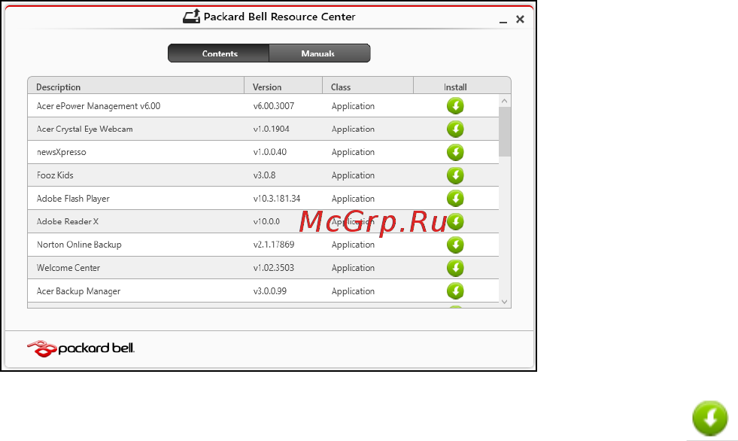Select 'Adobe Reader X' row text
This screenshot has height=441, width=738.
(67, 221)
